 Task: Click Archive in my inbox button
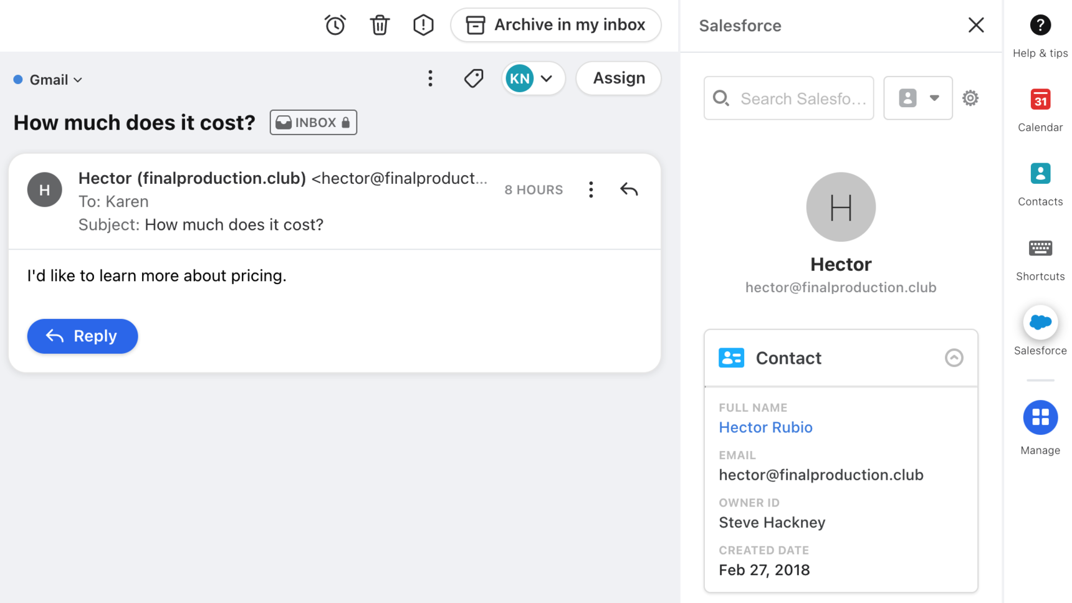[555, 25]
